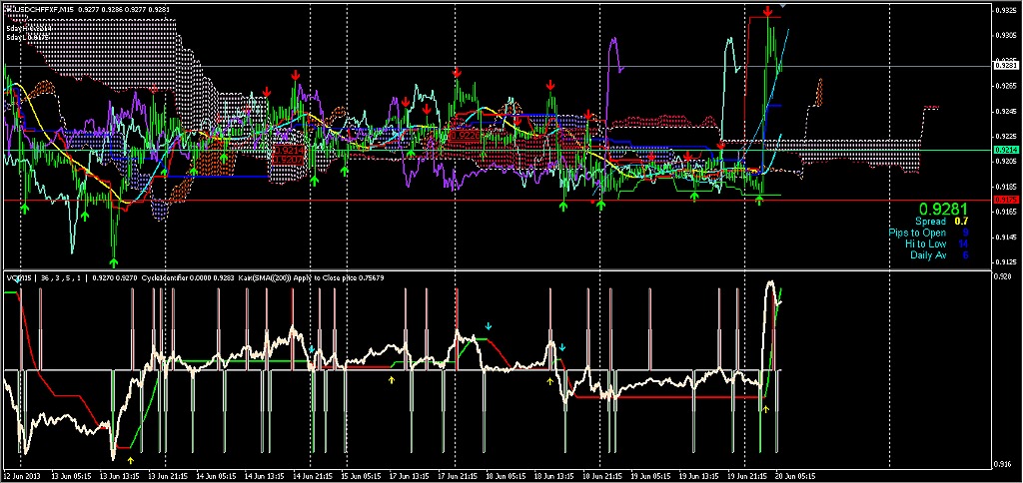
Task: Click the Hi to Low label
Action: coord(926,243)
